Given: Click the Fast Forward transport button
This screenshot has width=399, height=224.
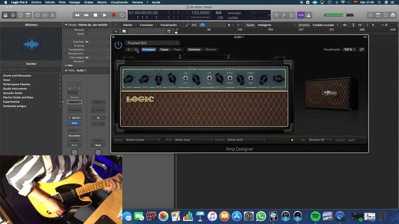Looking at the screenshot, I should 86,15.
